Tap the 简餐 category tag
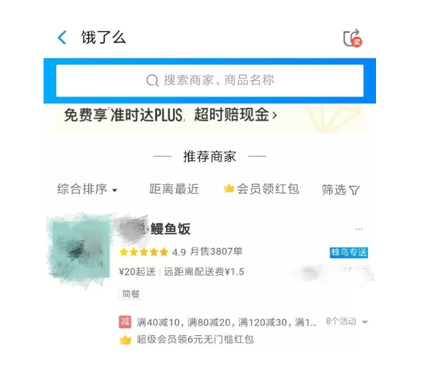This screenshot has height=375, width=424. pyautogui.click(x=131, y=294)
